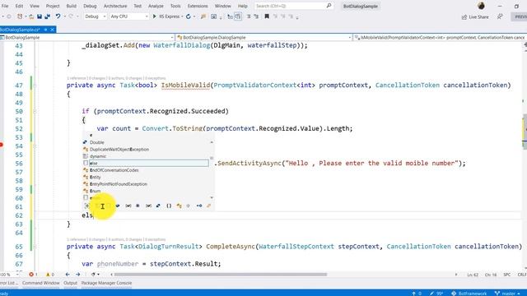
Task: Select 'Entity' in the IntelliSense list
Action: 96,177
